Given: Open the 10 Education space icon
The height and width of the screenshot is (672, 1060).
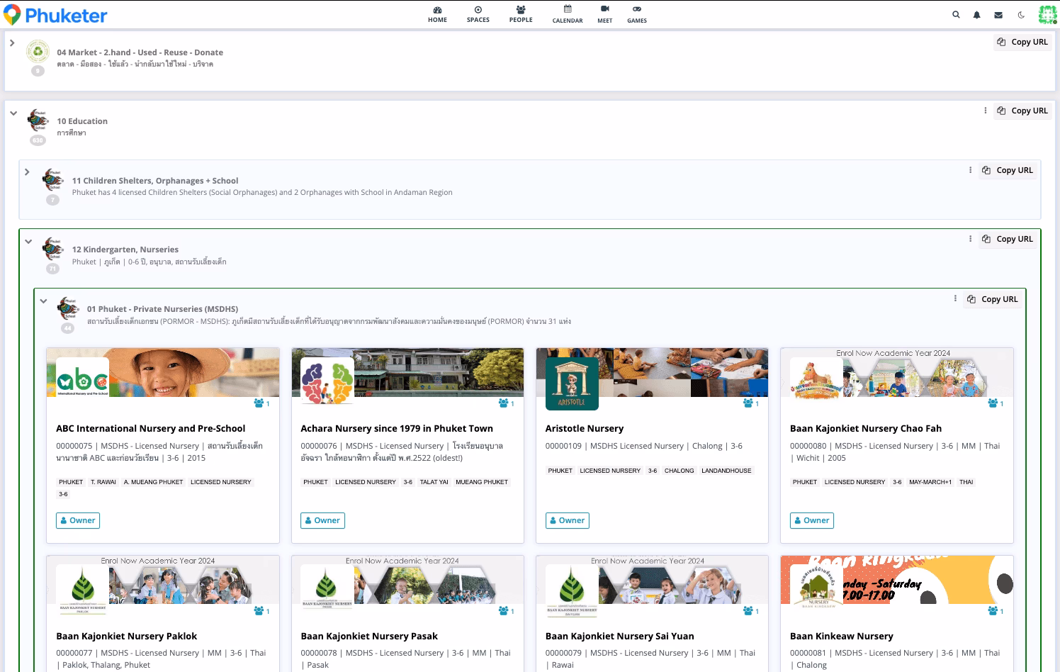Looking at the screenshot, I should (x=38, y=121).
